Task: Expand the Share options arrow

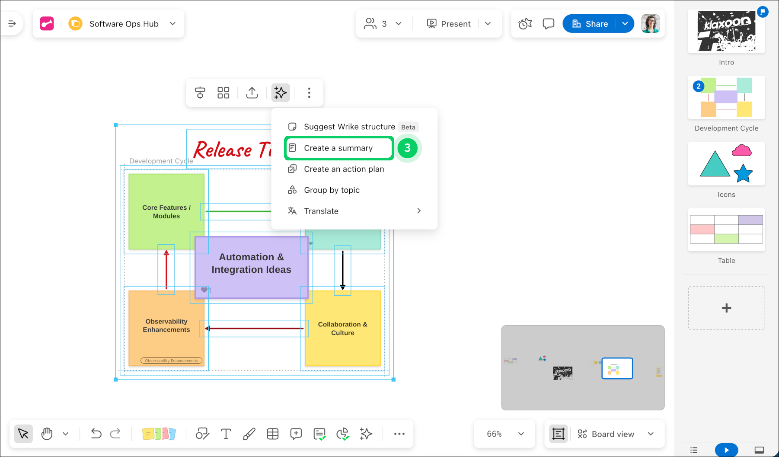Action: point(625,24)
